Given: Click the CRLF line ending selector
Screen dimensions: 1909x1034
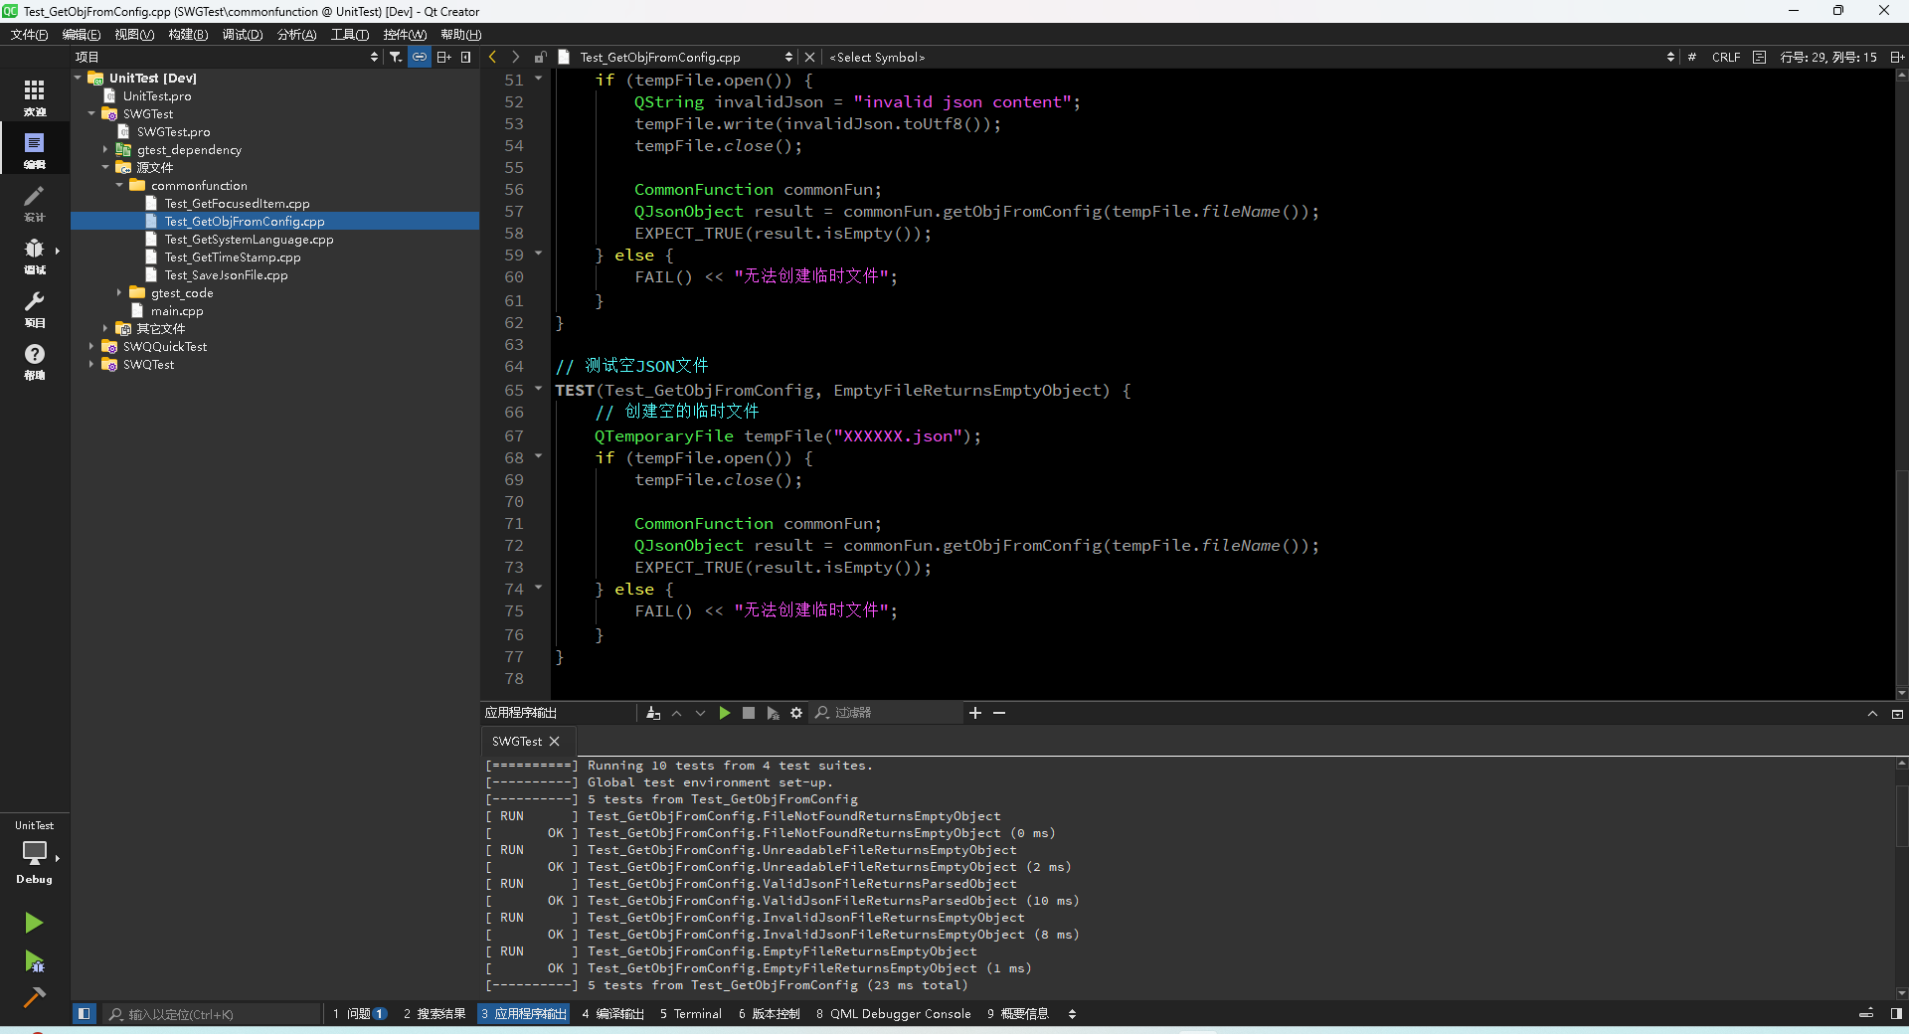Looking at the screenshot, I should pos(1726,57).
